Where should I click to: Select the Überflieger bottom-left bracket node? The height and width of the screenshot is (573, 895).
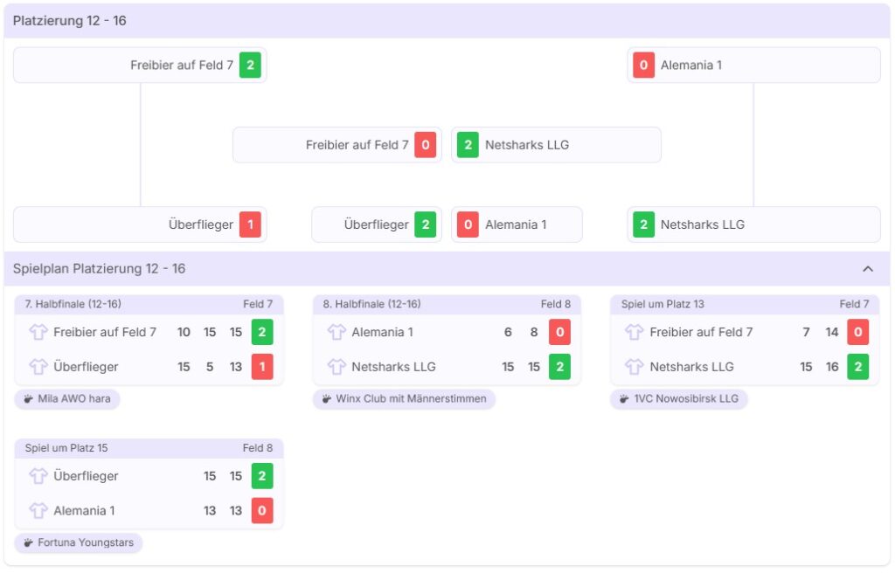click(140, 224)
